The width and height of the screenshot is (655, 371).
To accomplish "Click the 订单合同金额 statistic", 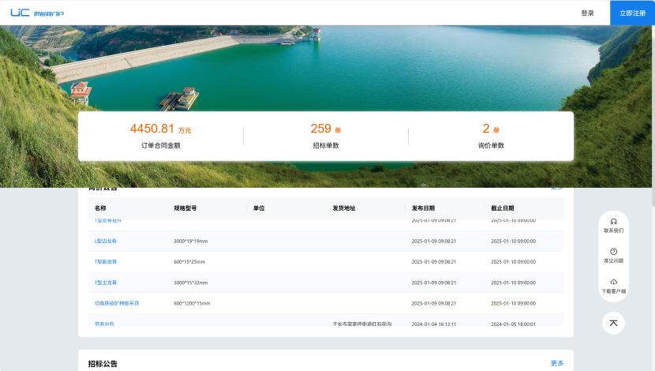I will pyautogui.click(x=160, y=136).
